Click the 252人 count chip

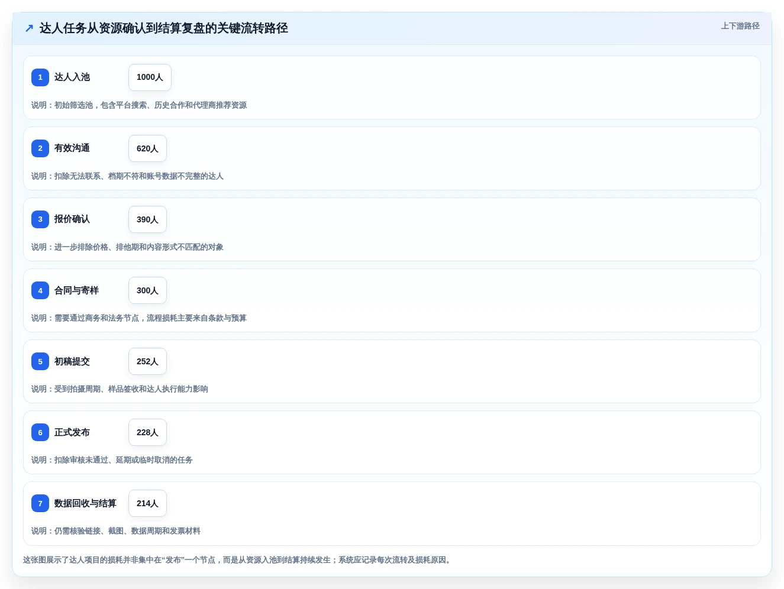tap(147, 361)
